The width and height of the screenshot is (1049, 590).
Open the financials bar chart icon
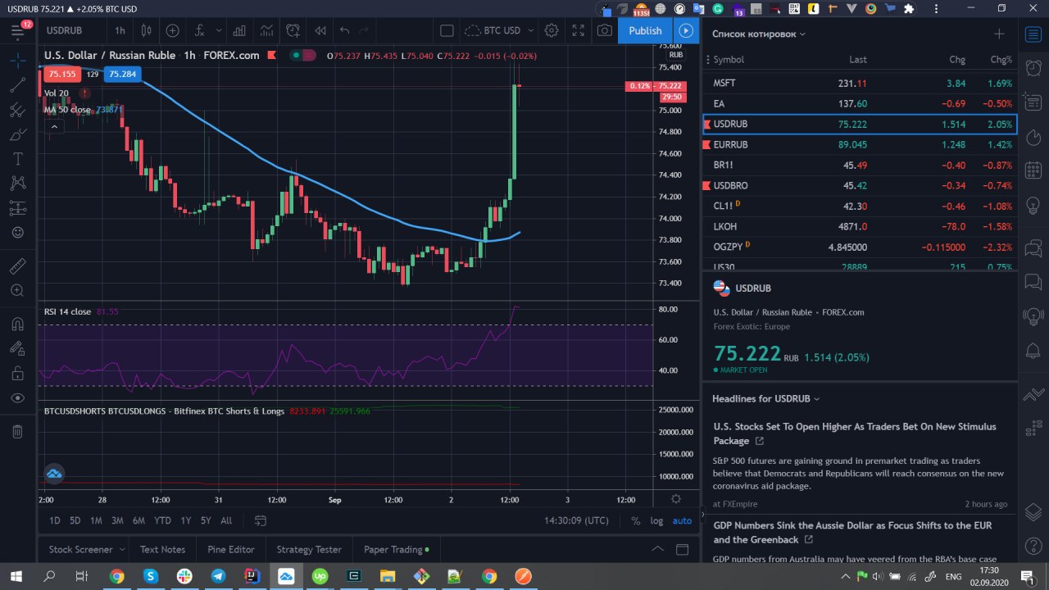coord(239,30)
